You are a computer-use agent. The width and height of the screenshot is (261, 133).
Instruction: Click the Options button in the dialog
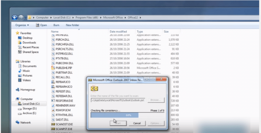click(156, 123)
